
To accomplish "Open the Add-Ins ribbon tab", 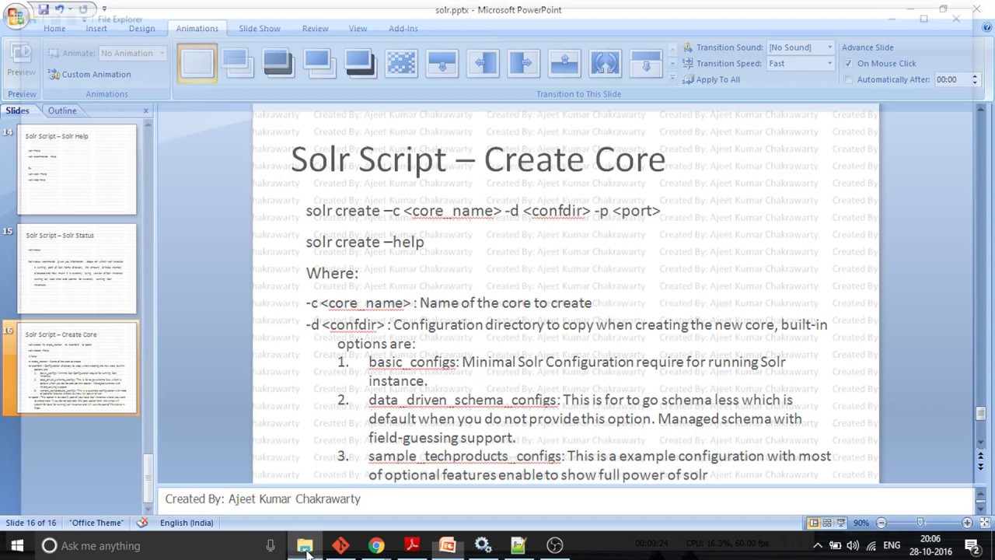I will (403, 28).
